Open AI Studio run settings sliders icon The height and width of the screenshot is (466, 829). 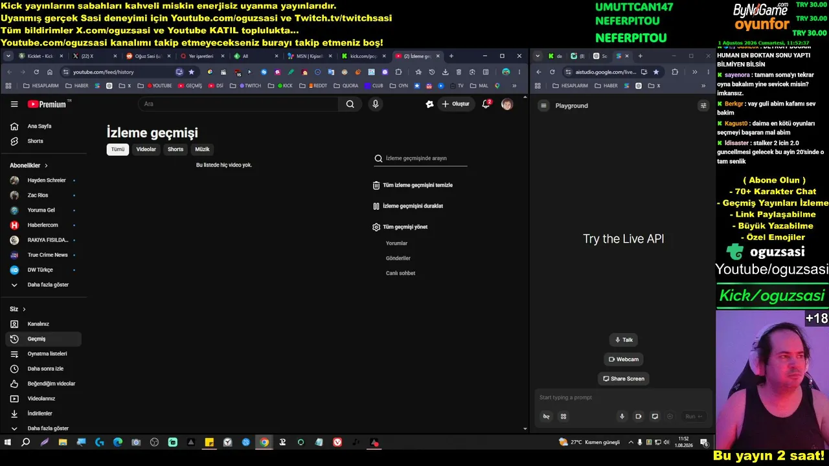pos(703,105)
